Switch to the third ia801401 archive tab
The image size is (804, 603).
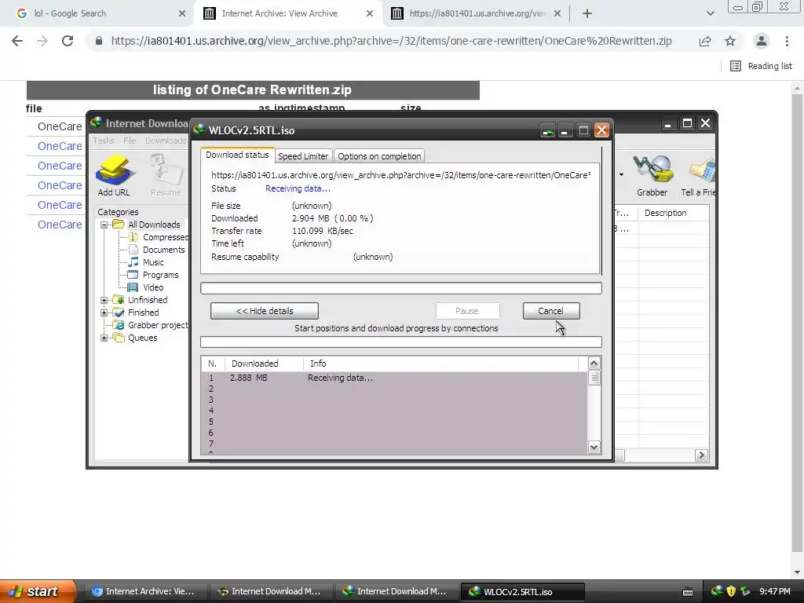coord(477,13)
